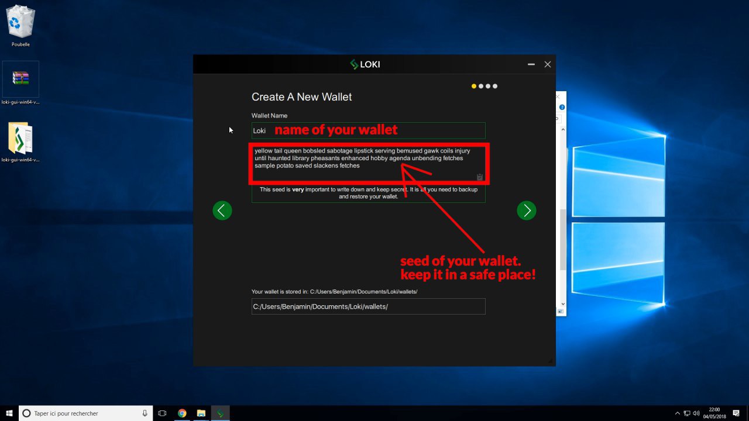
Task: Close the background window behind Loki
Action: coord(558,96)
